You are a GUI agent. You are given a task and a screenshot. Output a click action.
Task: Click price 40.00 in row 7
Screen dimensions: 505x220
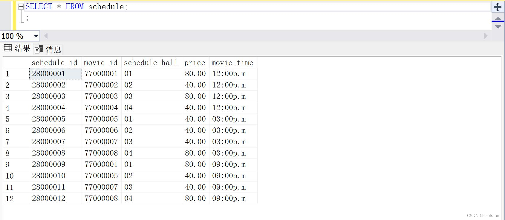click(x=196, y=142)
